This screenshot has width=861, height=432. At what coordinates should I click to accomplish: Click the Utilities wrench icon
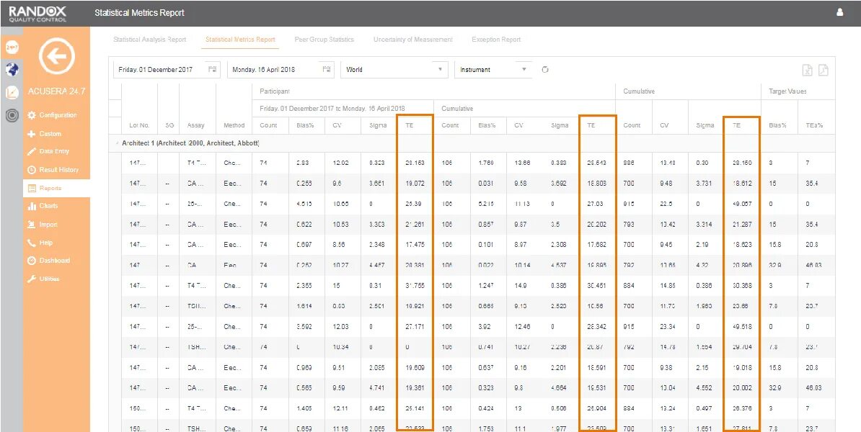(31, 279)
